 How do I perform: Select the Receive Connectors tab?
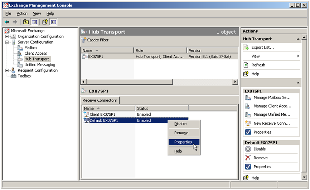(100, 100)
